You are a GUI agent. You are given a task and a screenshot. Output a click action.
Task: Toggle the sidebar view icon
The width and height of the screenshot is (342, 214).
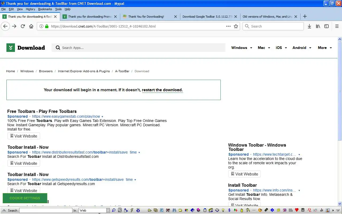click(327, 26)
